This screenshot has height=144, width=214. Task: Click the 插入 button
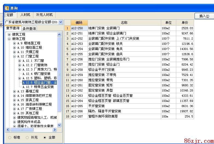click(x=204, y=16)
